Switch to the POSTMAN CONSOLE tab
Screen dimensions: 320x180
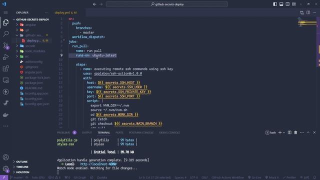coord(141,132)
